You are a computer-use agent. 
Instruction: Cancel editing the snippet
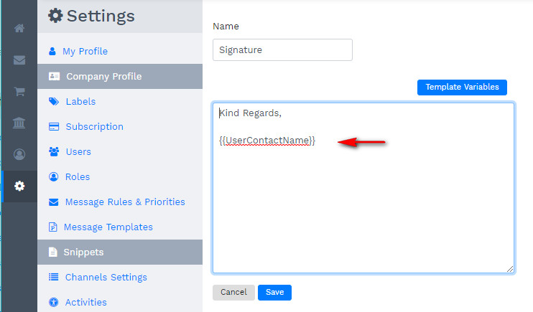(233, 293)
